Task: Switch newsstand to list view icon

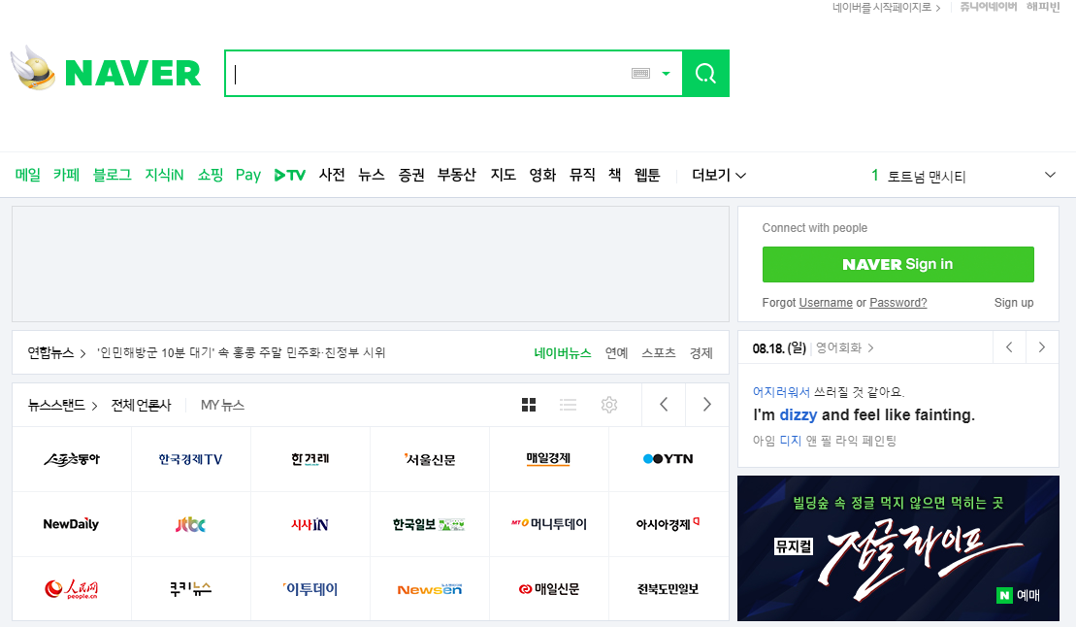Action: 568,405
